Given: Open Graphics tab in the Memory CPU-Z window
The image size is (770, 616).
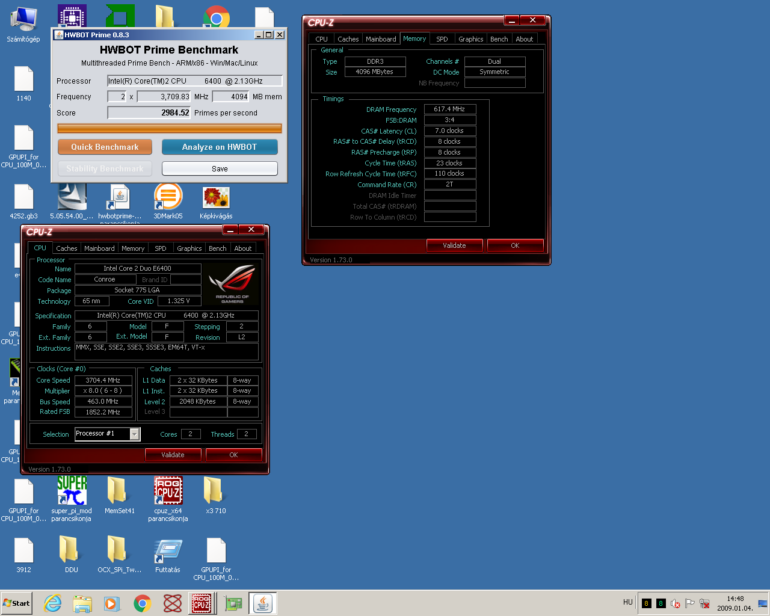Looking at the screenshot, I should (x=470, y=39).
